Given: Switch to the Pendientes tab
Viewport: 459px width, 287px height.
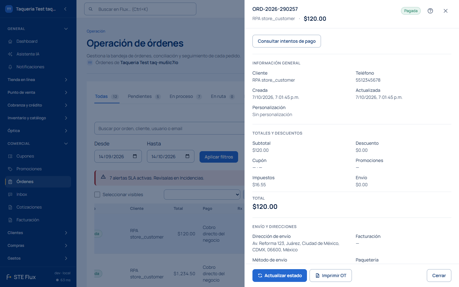Looking at the screenshot, I should pos(144,97).
